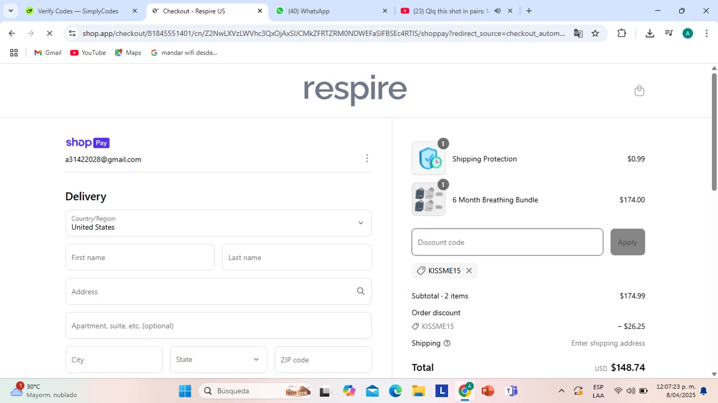Open the Windows Start menu
Viewport: 718px width, 403px height.
[185, 391]
